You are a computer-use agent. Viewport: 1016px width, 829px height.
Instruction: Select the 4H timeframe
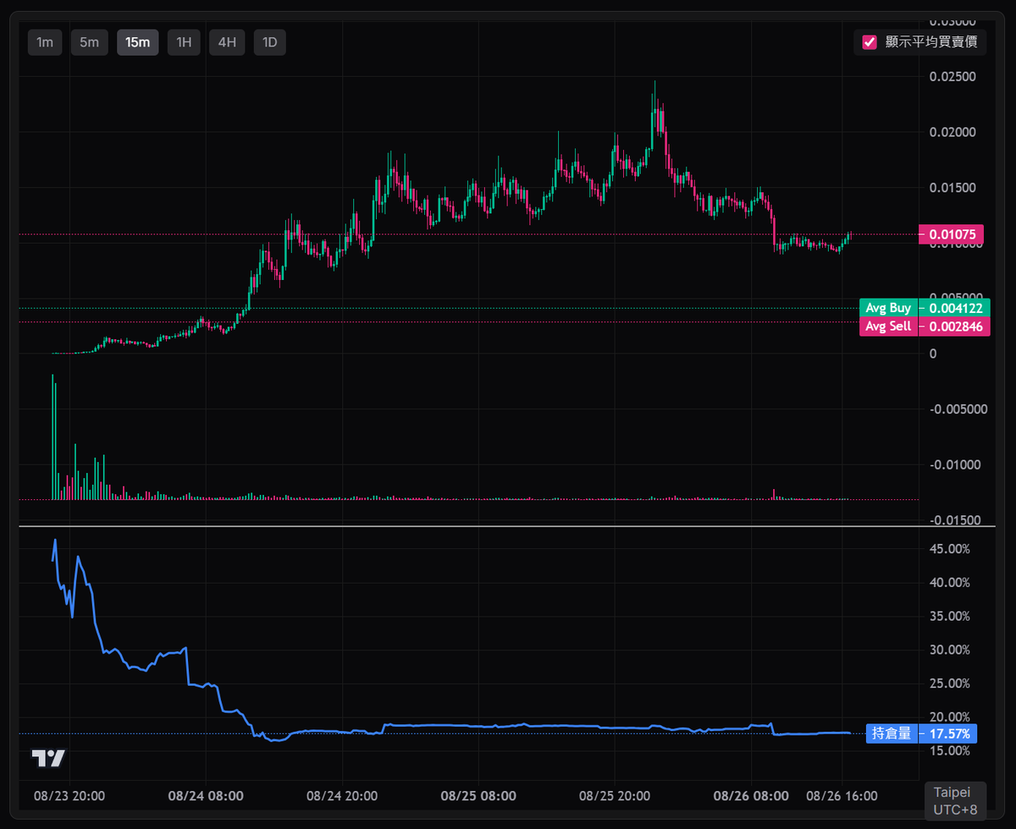(x=227, y=42)
